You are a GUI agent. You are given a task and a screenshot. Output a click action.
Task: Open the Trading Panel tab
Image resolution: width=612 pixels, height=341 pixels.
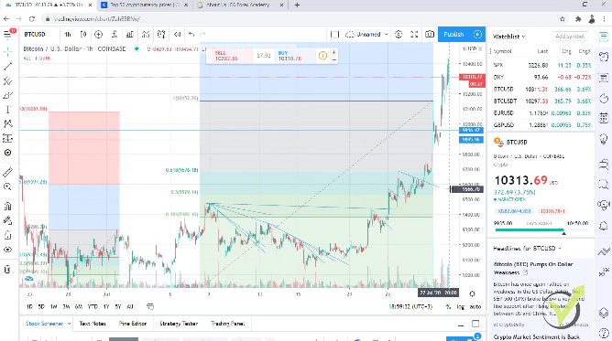(x=228, y=324)
